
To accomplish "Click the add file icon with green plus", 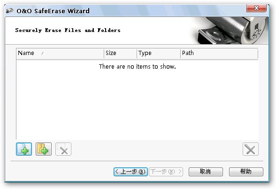I will [x=24, y=149].
